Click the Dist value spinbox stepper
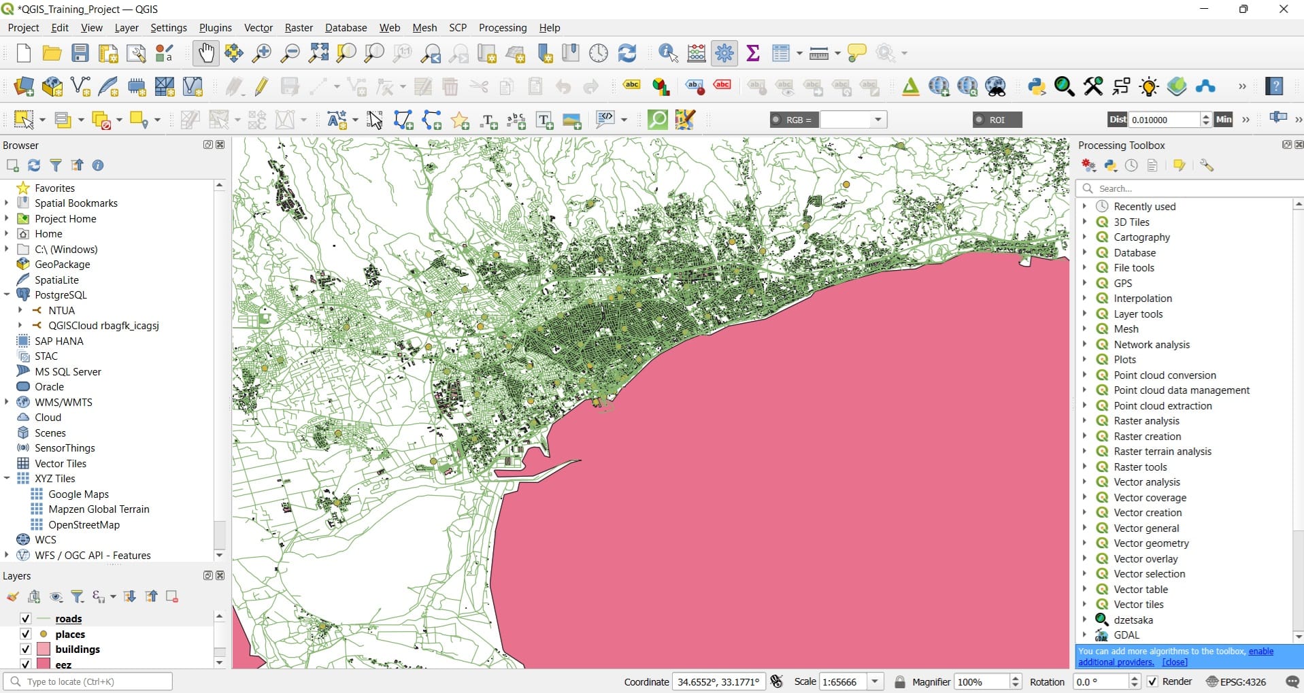 point(1205,120)
